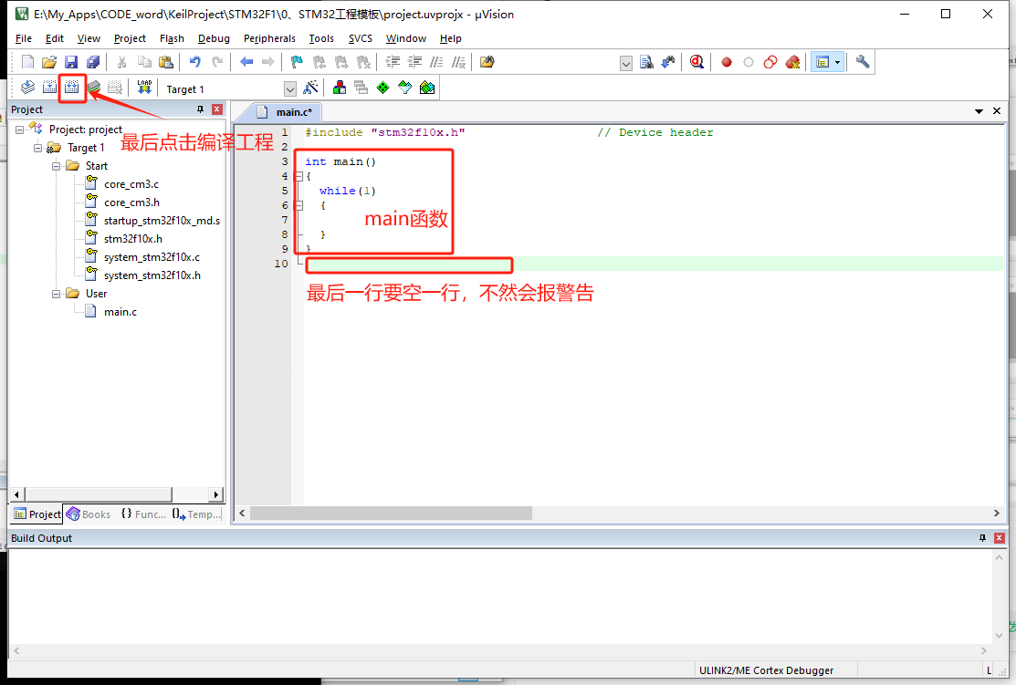Viewport: 1016px width, 685px height.
Task: Unindent selected lines using the Unindent icon
Action: pos(414,62)
